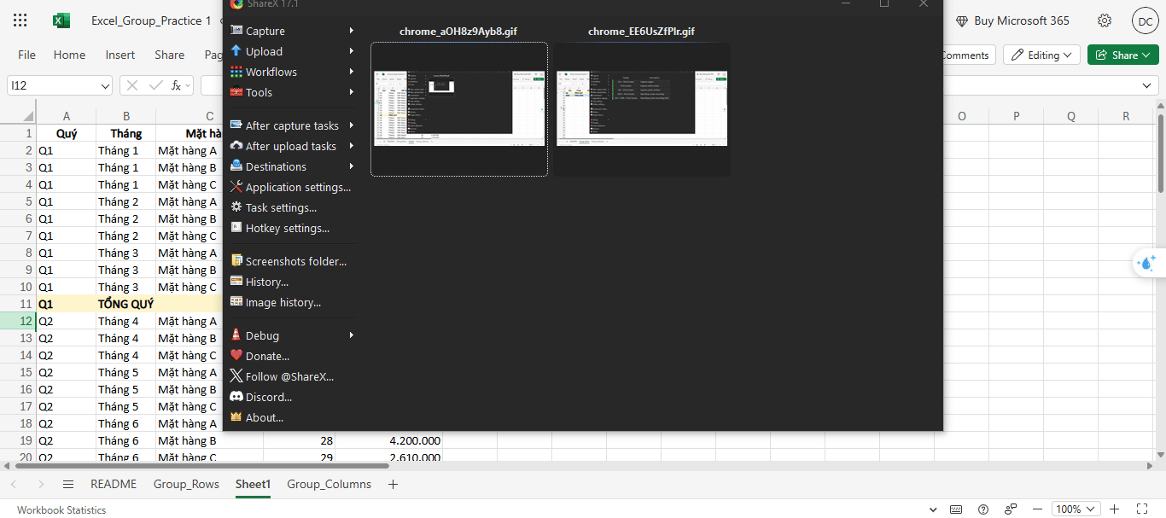Open ShareX Destinations submenu
Viewport: 1166px width, 518px height.
click(x=292, y=166)
